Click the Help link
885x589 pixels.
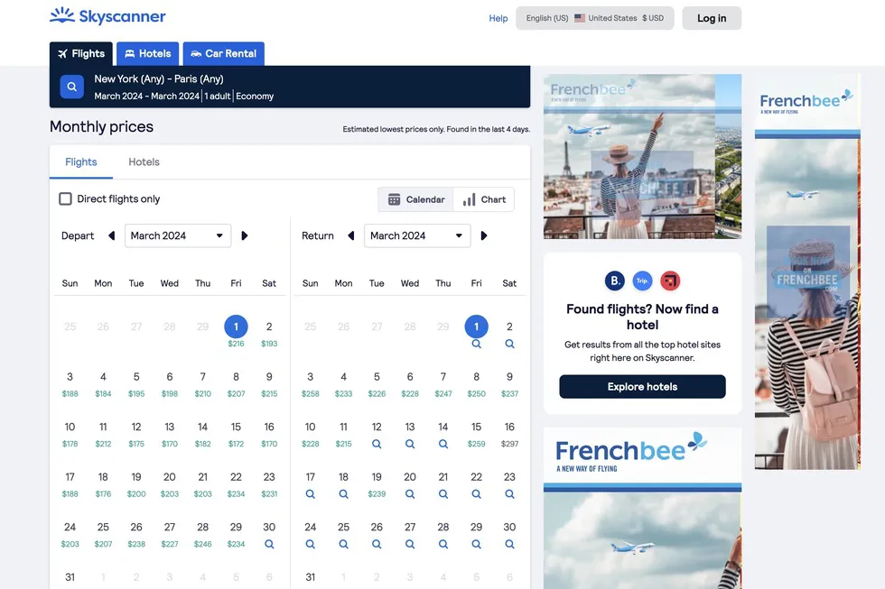(x=498, y=18)
